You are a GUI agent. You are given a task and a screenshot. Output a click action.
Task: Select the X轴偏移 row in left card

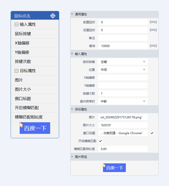(35, 43)
